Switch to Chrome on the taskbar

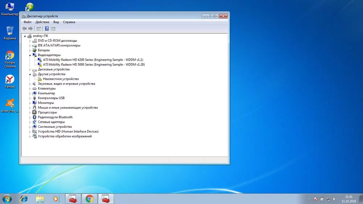click(89, 199)
